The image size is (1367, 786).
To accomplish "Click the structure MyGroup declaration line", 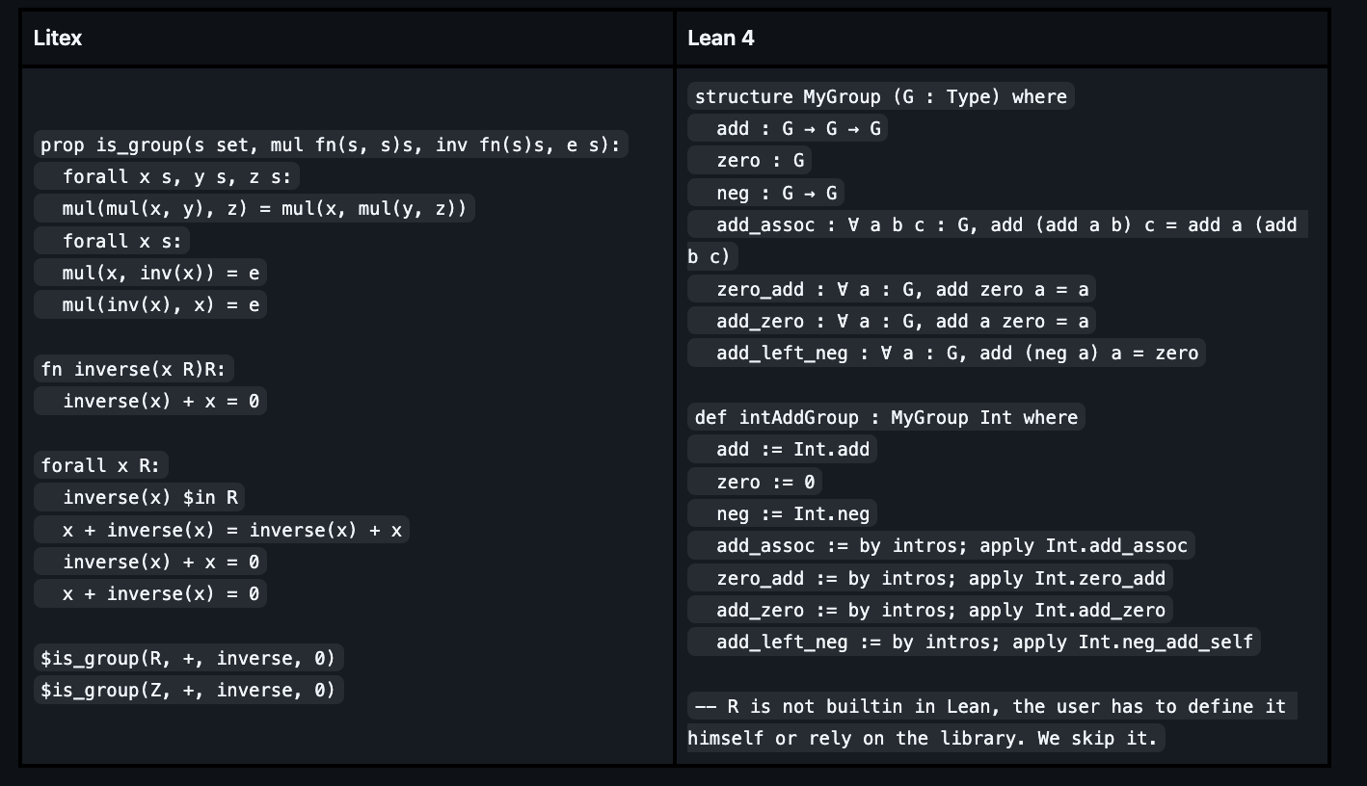I will [x=880, y=97].
